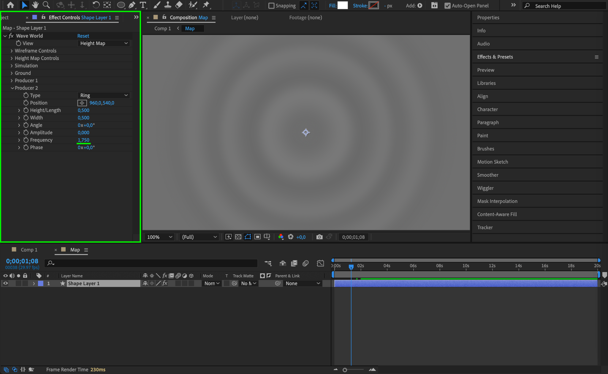
Task: Select the Eraser tool
Action: [179, 5]
